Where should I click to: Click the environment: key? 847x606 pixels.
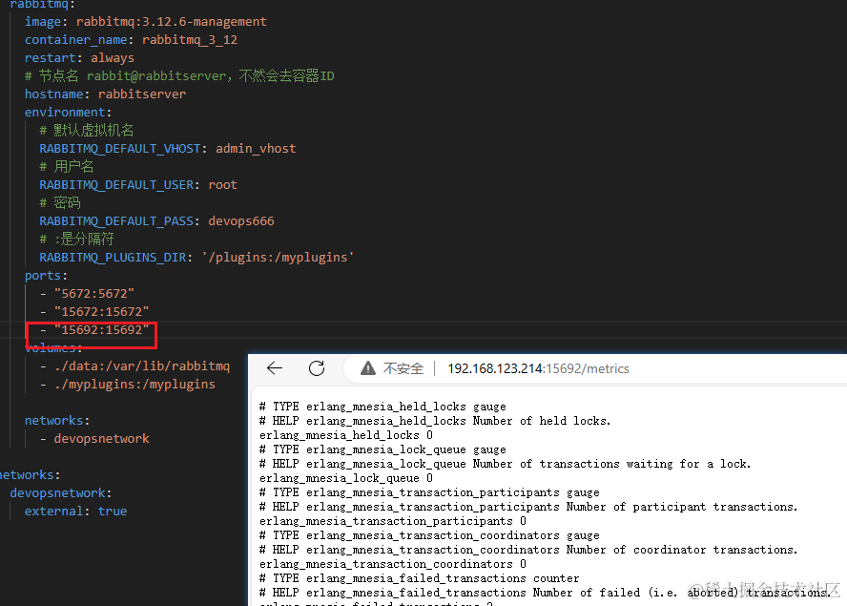pyautogui.click(x=68, y=113)
